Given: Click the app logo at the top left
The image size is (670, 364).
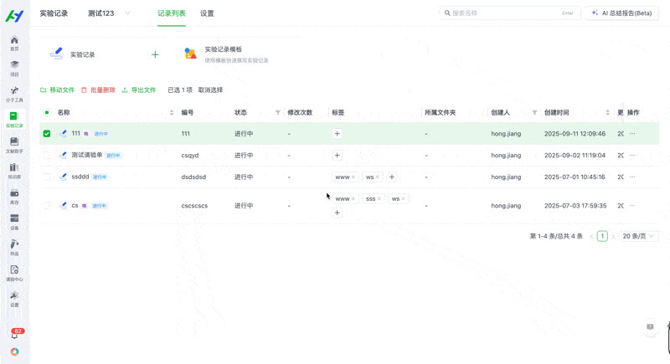Looking at the screenshot, I should point(14,16).
